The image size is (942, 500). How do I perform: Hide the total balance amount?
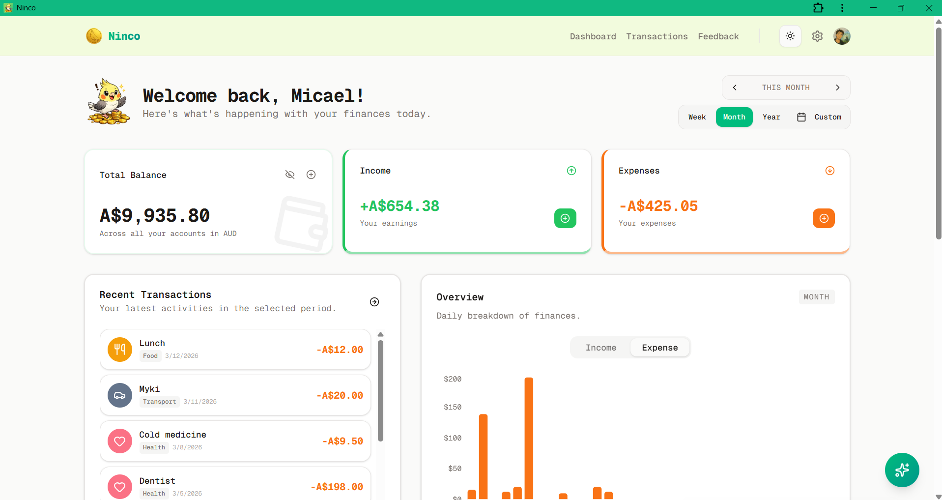point(290,175)
